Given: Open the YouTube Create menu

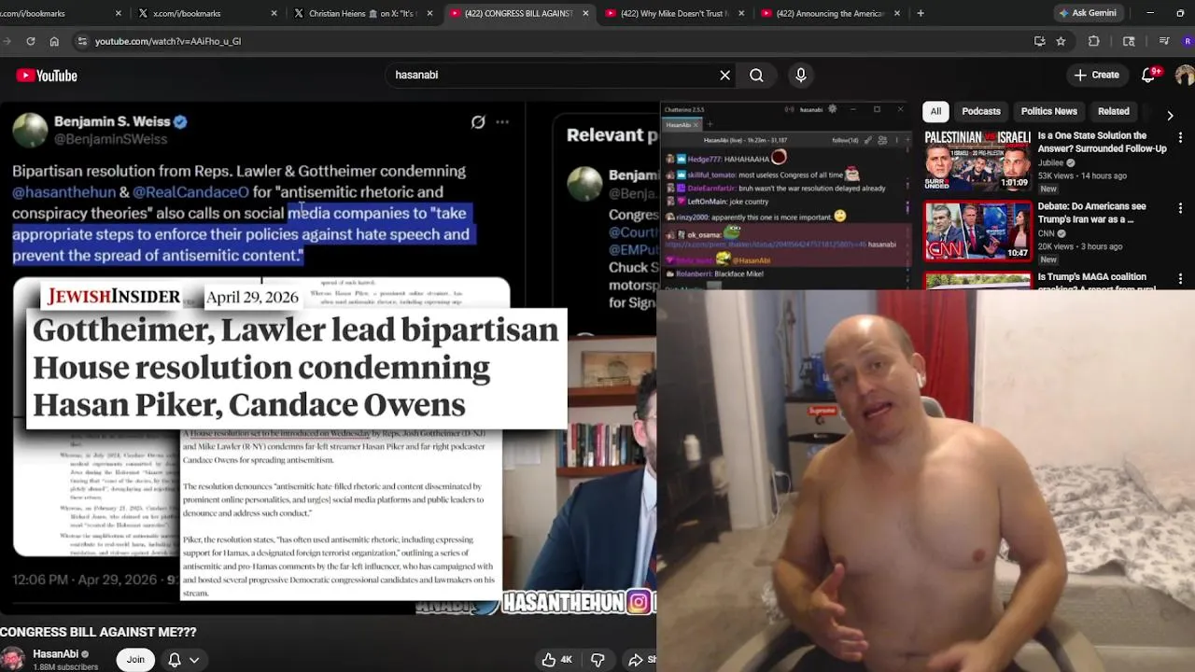Looking at the screenshot, I should pyautogui.click(x=1096, y=75).
